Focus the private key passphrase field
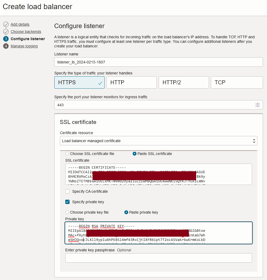The height and width of the screenshot is (280, 267). click(158, 258)
